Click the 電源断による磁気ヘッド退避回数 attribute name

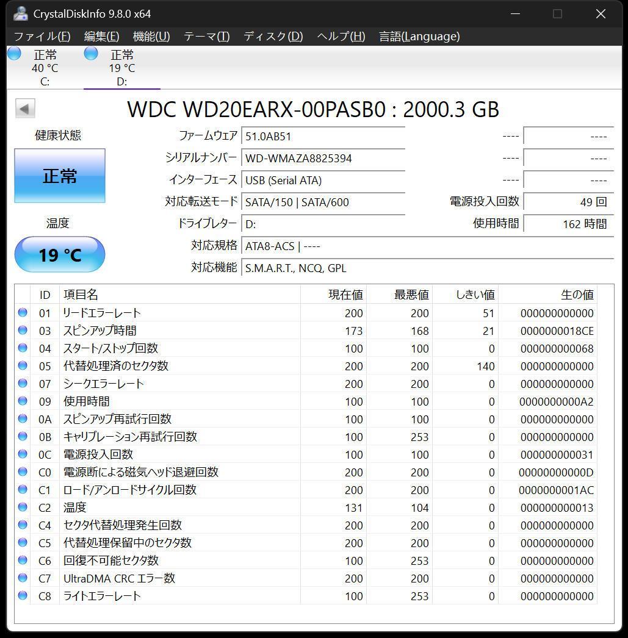pyautogui.click(x=141, y=472)
